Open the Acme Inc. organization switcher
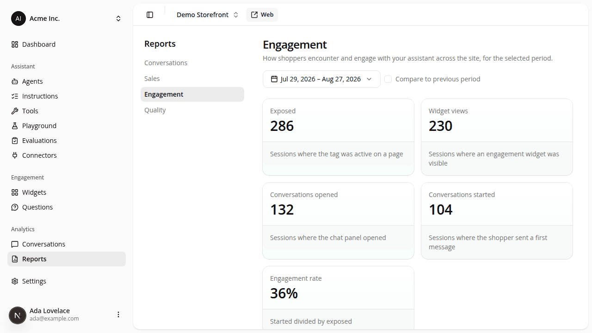 point(67,18)
